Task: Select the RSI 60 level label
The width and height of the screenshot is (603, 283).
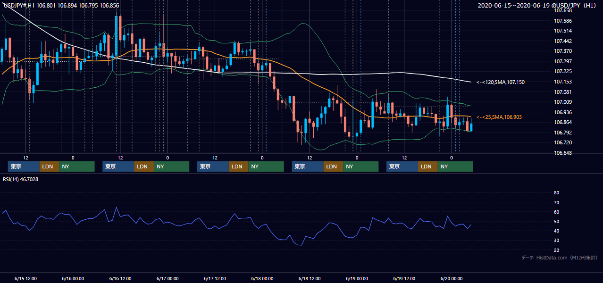Action: point(556,212)
